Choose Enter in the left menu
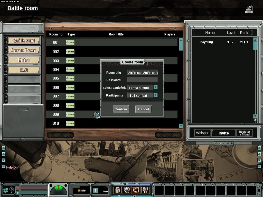 pyautogui.click(x=24, y=60)
